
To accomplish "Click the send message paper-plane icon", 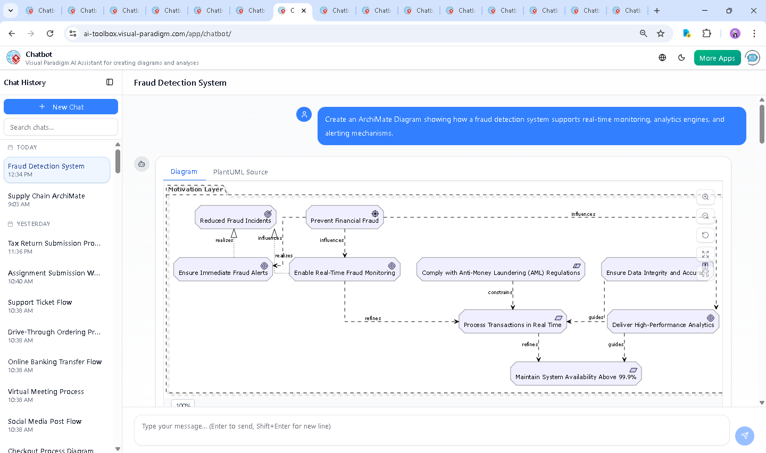I will coord(744,435).
